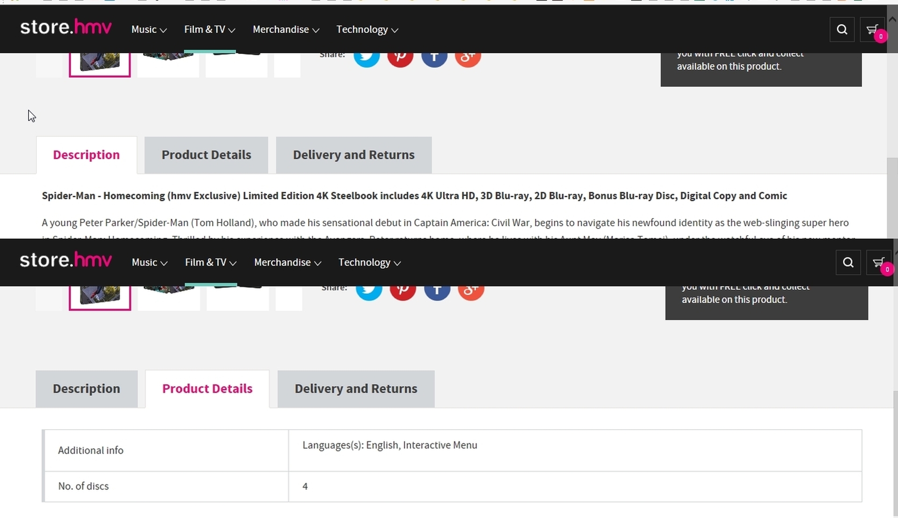Select the second product thumbnail in upper copy
Image resolution: width=898 pixels, height=518 pixels.
(x=168, y=65)
